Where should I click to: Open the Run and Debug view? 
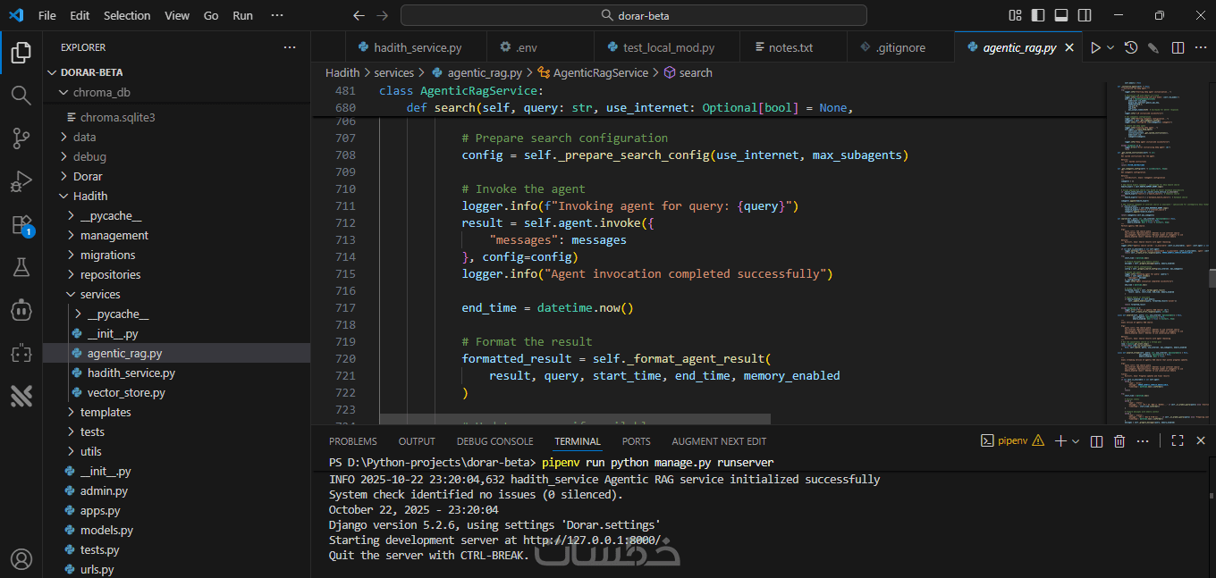coord(21,181)
